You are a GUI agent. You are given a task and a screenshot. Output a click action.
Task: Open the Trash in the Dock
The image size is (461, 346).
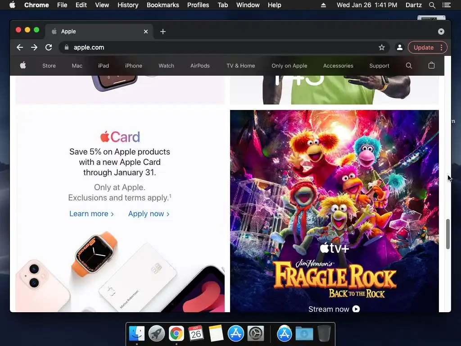click(324, 334)
